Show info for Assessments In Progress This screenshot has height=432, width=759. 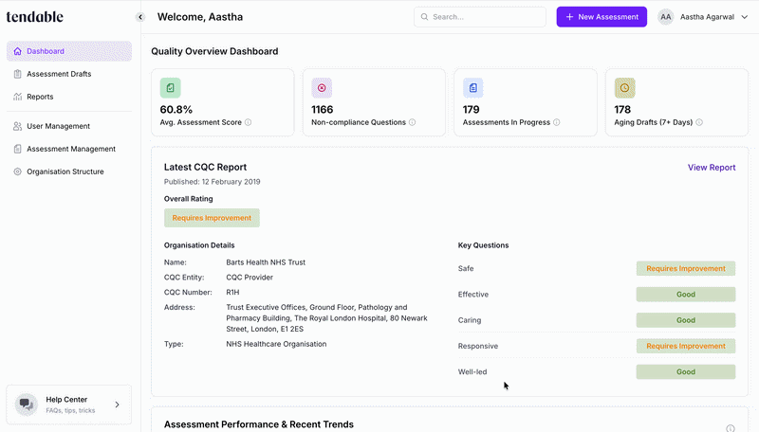coord(557,122)
